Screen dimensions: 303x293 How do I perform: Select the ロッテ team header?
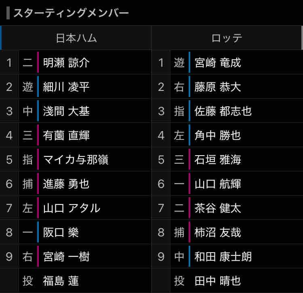pos(227,38)
